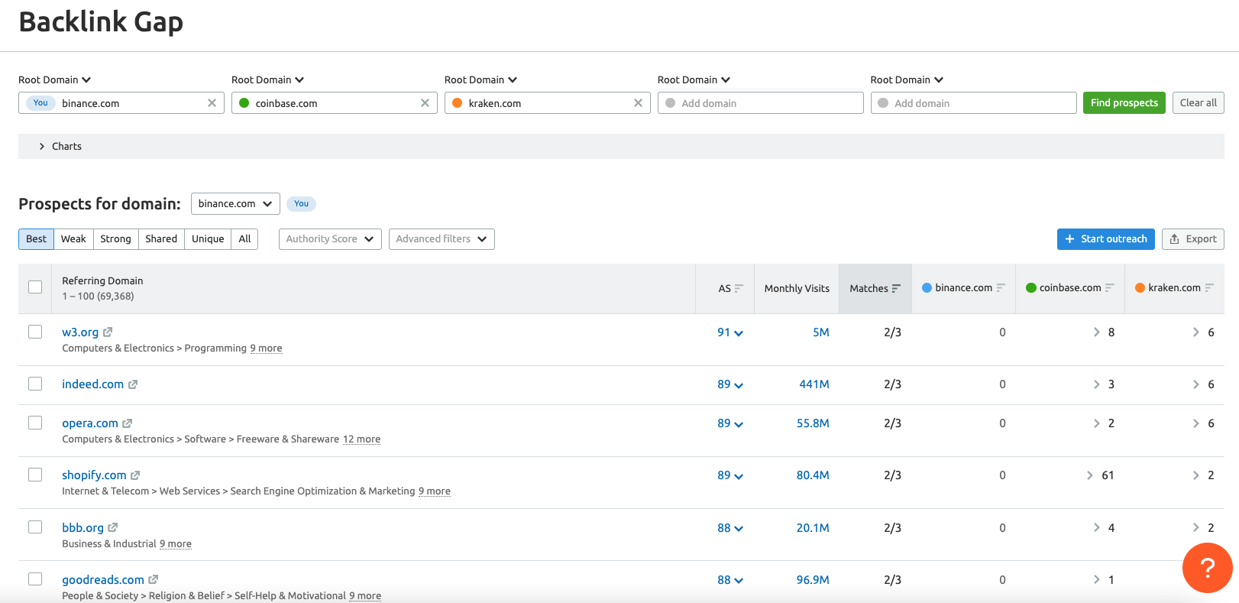Expand the Charts section
Image resolution: width=1239 pixels, height=603 pixels.
(621, 146)
